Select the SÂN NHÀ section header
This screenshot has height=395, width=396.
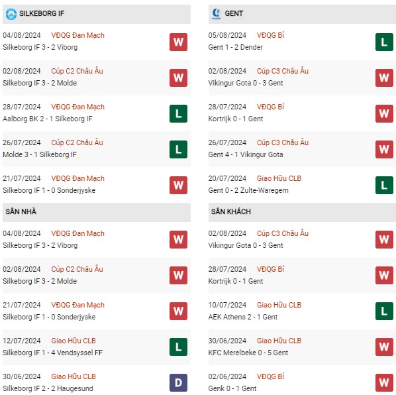click(97, 212)
